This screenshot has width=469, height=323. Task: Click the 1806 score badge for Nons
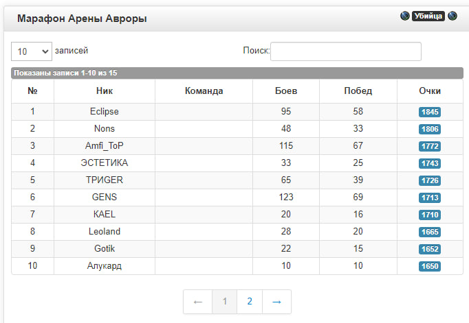(x=430, y=129)
